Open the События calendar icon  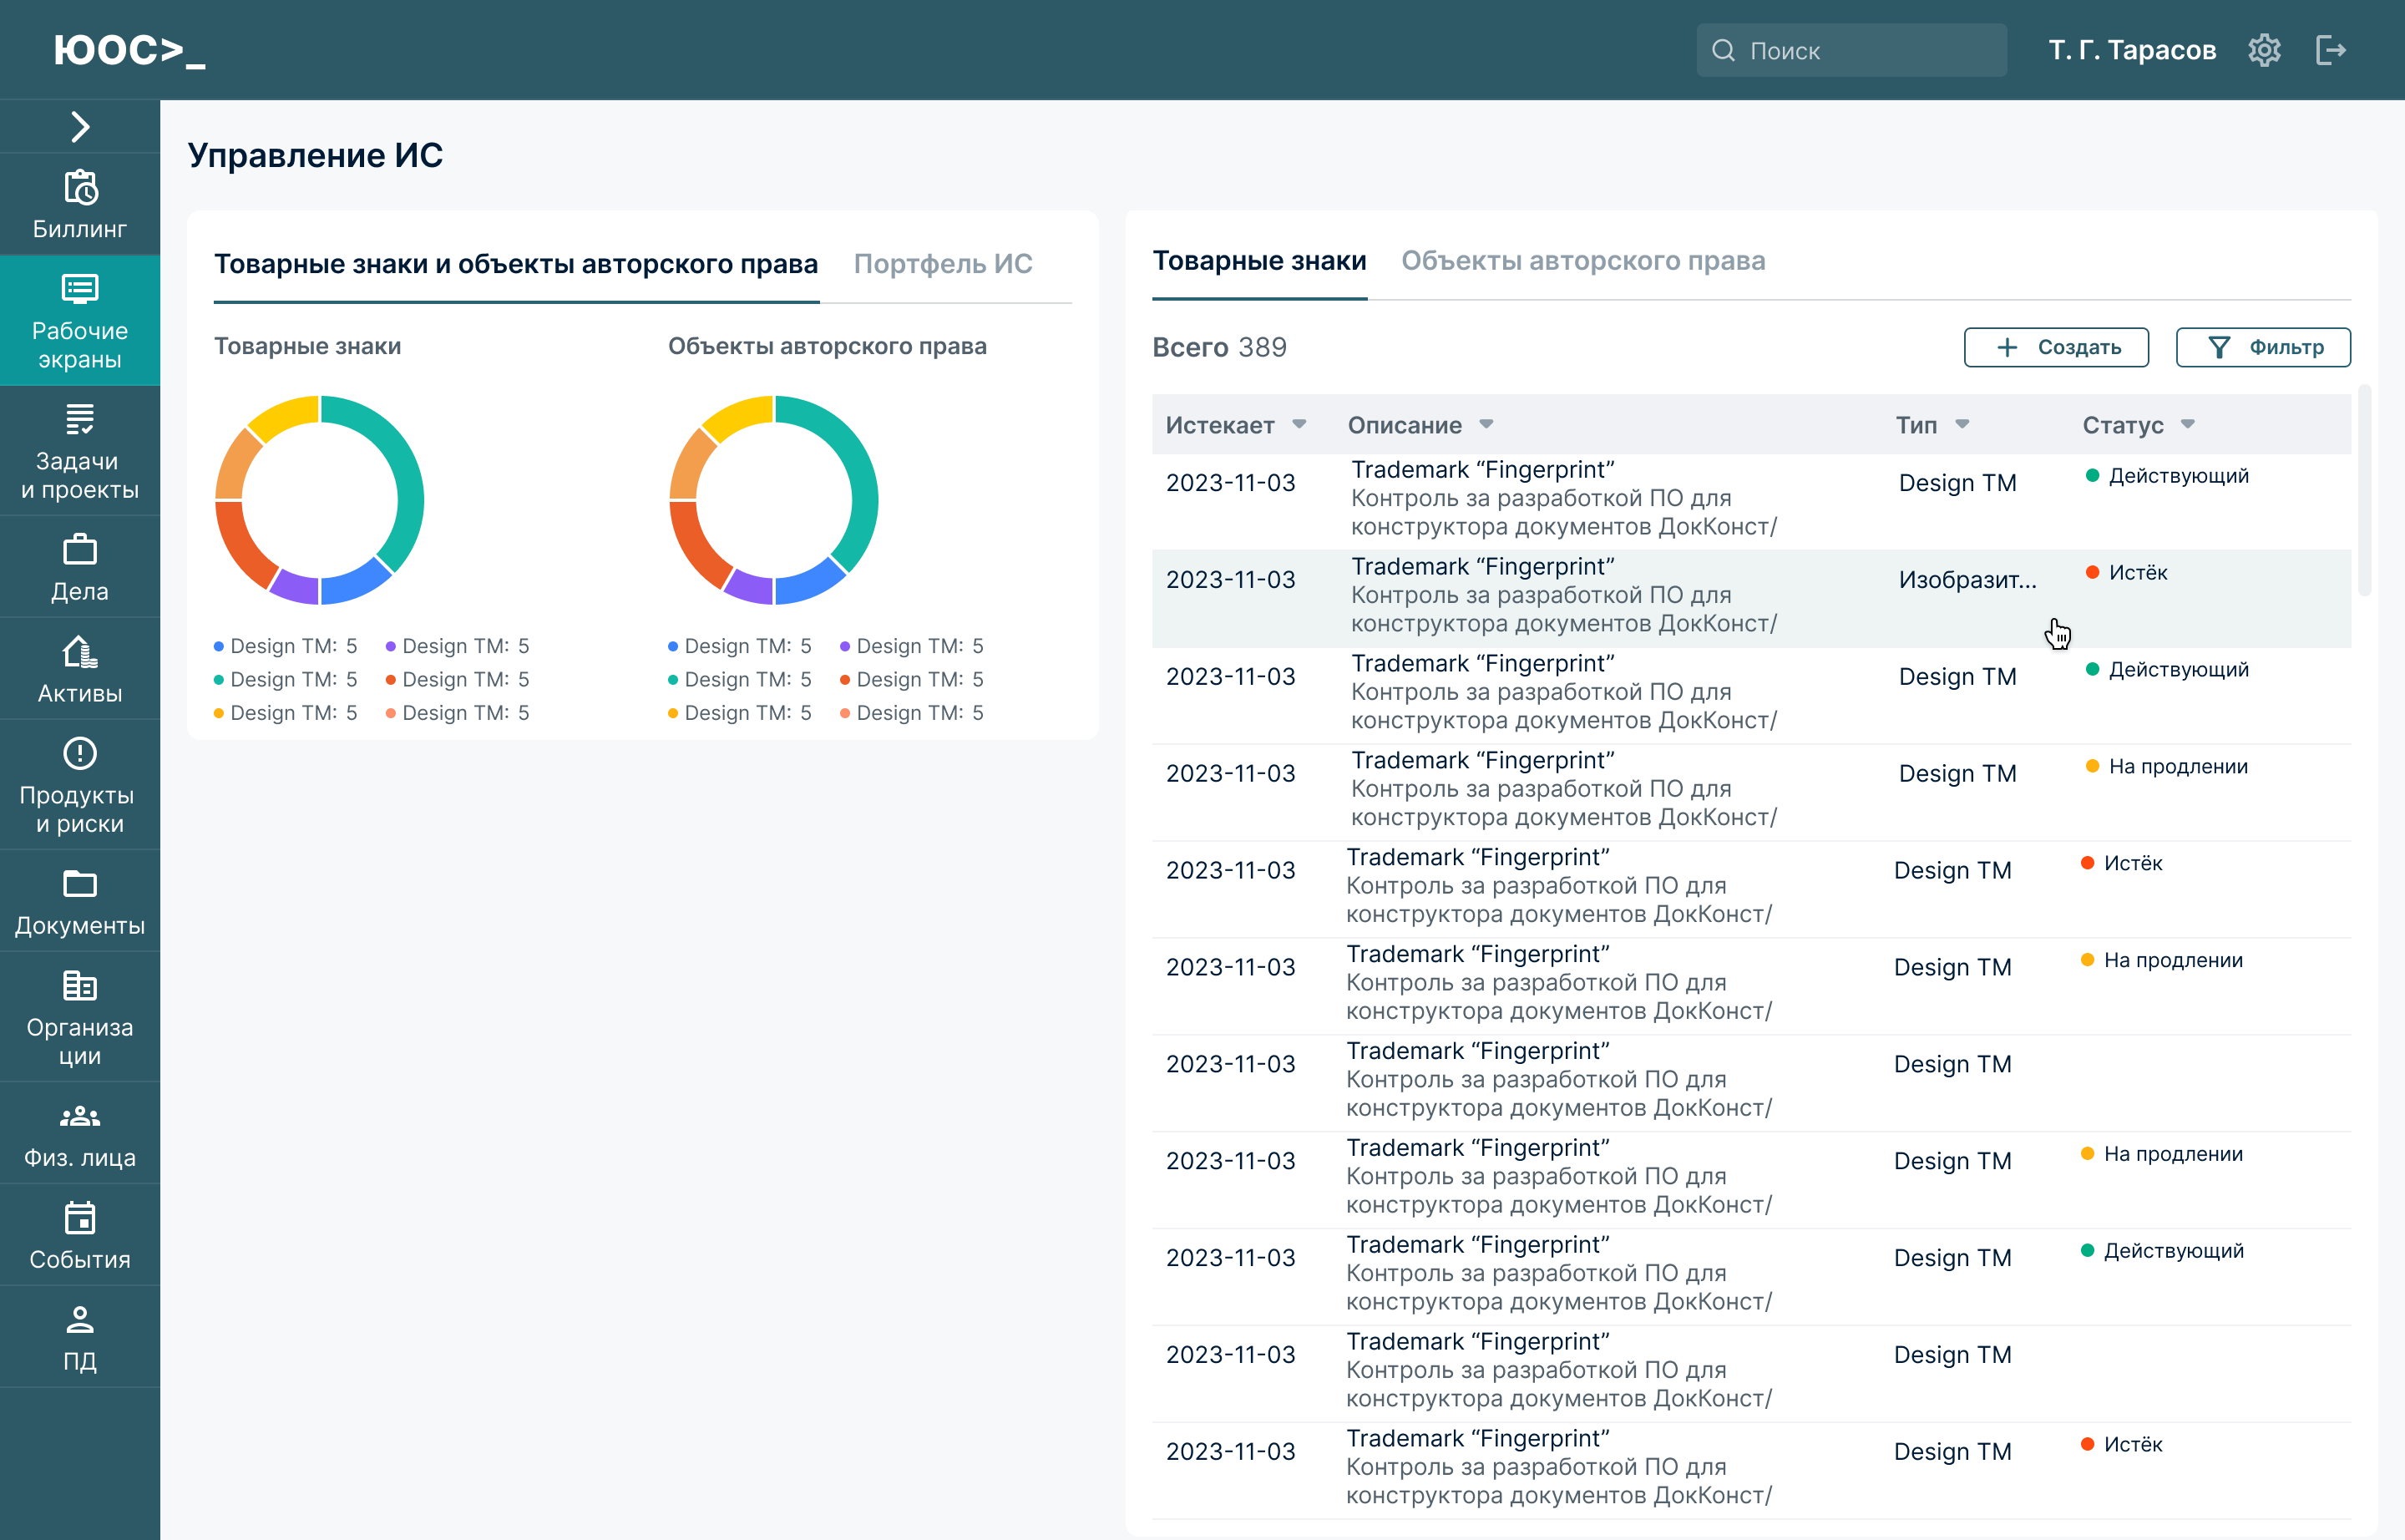pyautogui.click(x=80, y=1218)
